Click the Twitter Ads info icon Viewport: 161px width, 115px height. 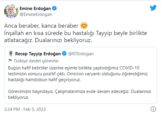153,109
